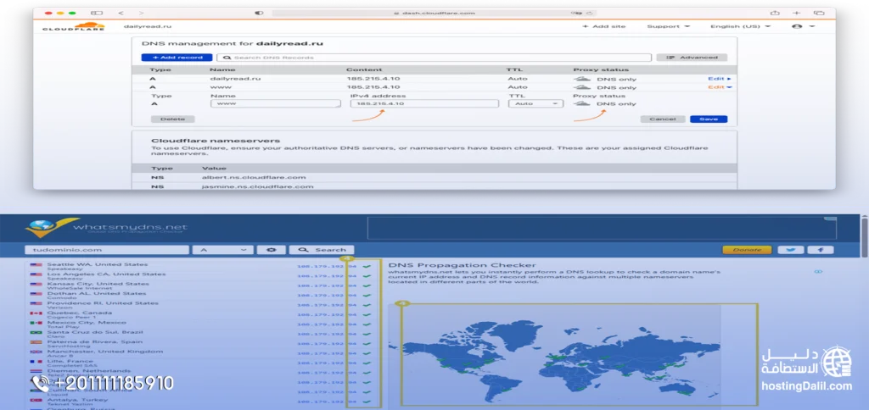Click the Add site link
Viewport: 869px width, 410px height.
[x=604, y=26]
